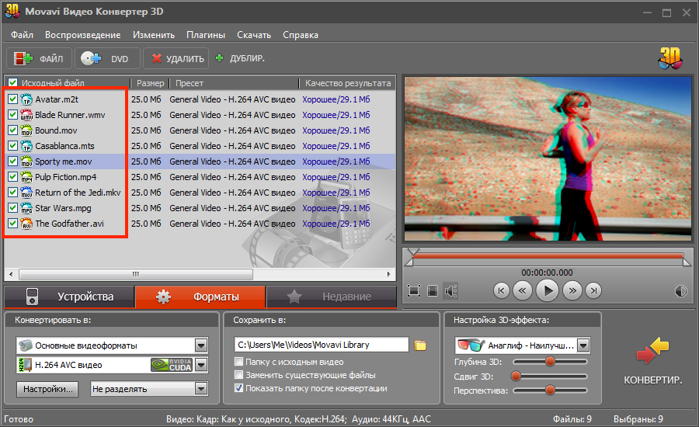Click the fullscreen icon under preview
Screen dimensions: 699x427
point(414,291)
